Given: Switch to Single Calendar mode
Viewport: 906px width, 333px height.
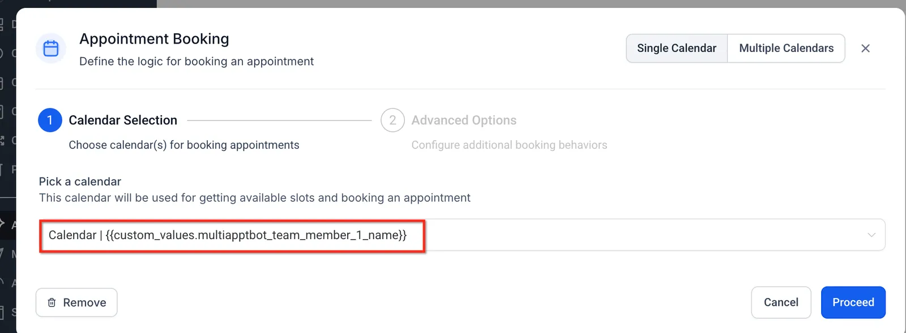Looking at the screenshot, I should click(x=677, y=49).
